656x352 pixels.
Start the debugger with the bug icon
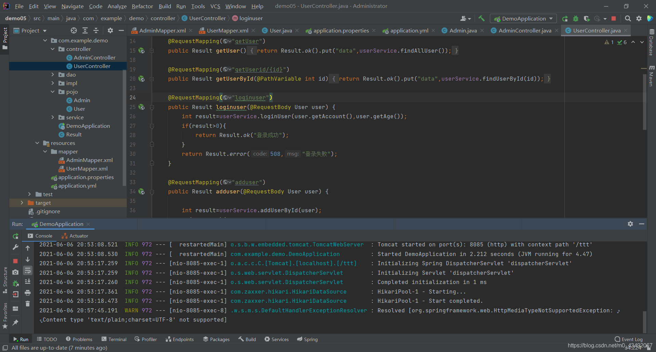tap(576, 18)
